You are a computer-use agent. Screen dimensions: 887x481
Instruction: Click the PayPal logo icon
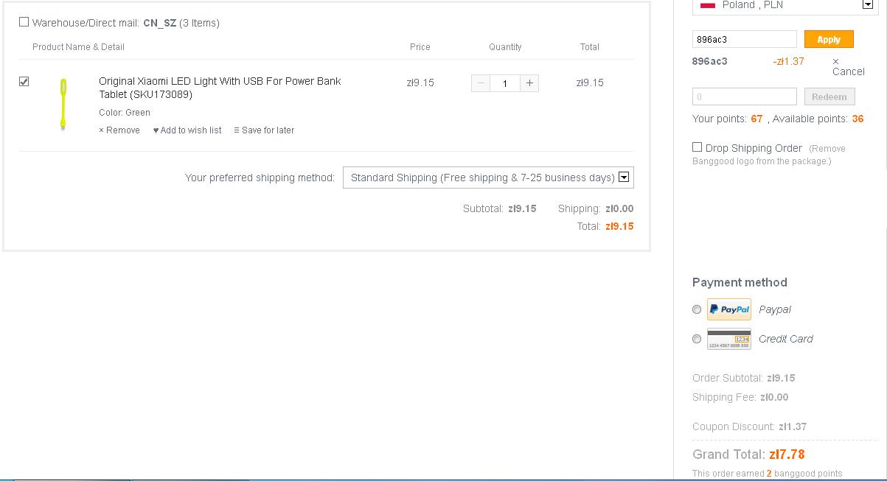coord(728,309)
